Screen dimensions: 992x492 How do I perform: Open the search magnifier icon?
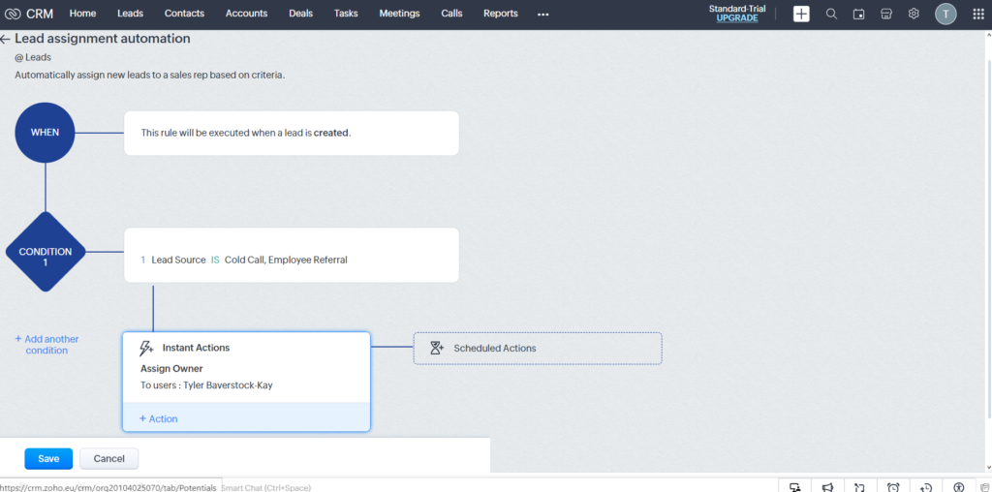831,14
